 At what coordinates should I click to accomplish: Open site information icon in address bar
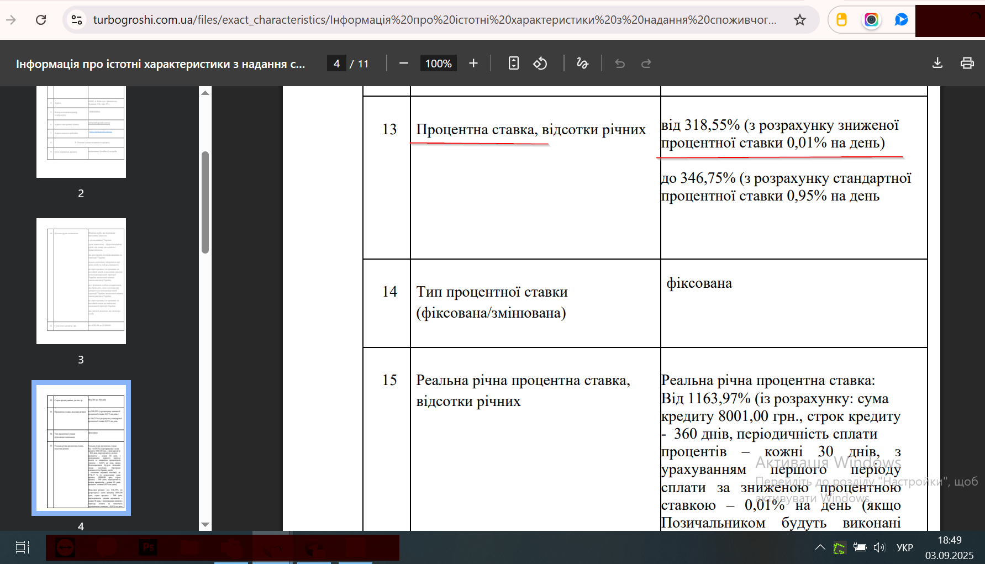pos(77,20)
